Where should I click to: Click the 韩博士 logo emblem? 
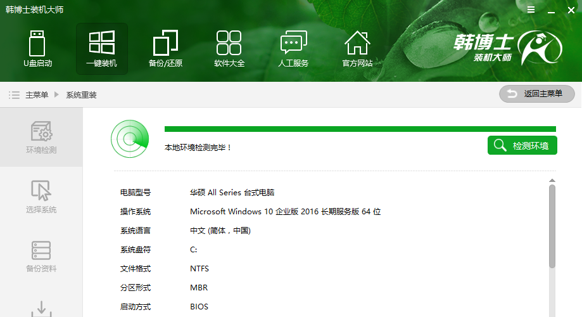click(x=540, y=48)
